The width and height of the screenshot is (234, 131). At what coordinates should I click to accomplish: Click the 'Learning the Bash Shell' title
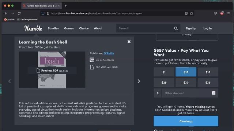(43, 42)
